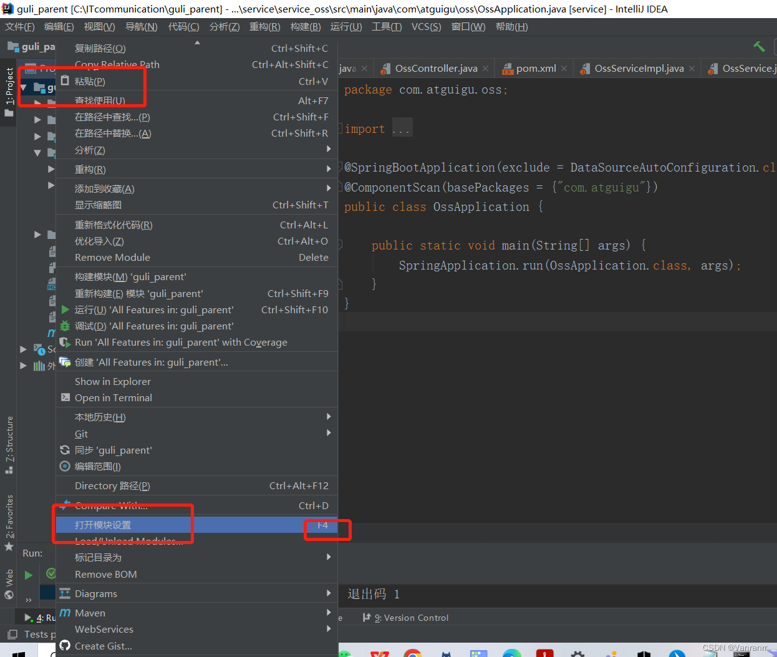The width and height of the screenshot is (777, 657).
Task: Open the 9: Version Control tool window
Action: pos(406,618)
